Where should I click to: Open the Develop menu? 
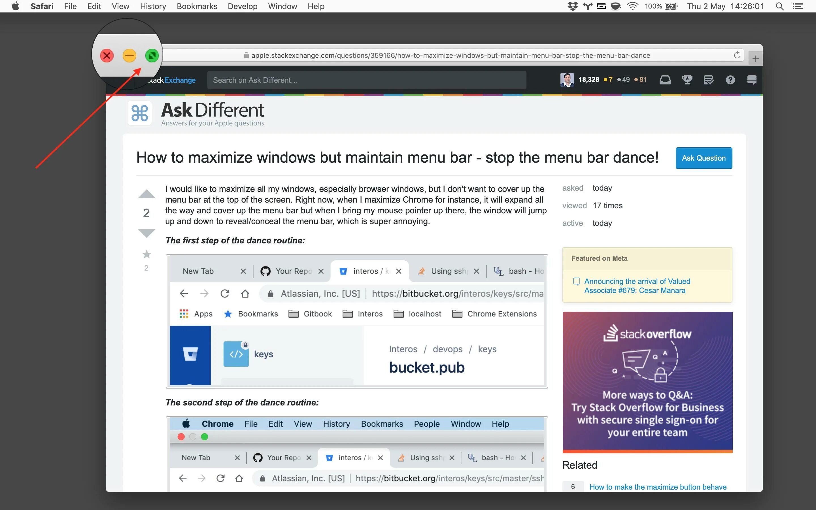[x=243, y=7]
